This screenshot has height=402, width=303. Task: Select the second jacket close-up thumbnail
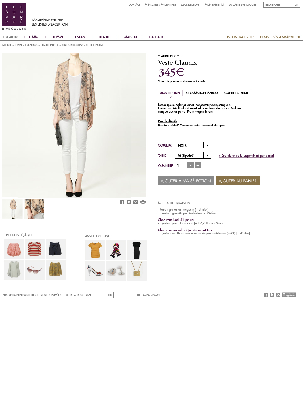point(34,209)
